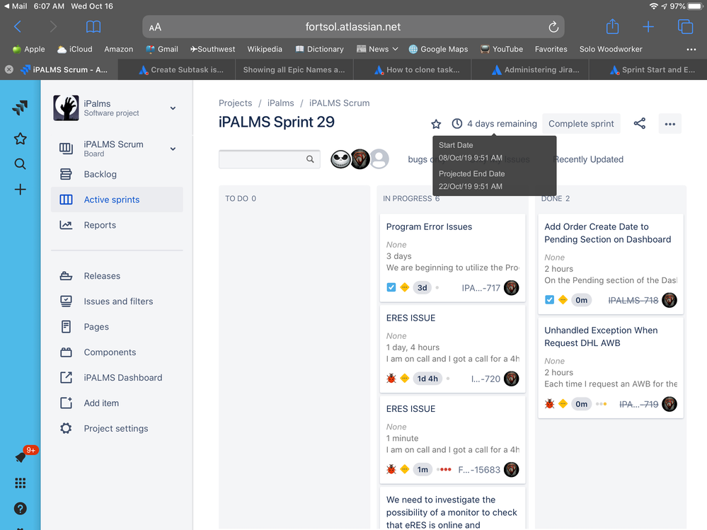
Task: Click priority icon on Program Error Issues card
Action: 405,287
